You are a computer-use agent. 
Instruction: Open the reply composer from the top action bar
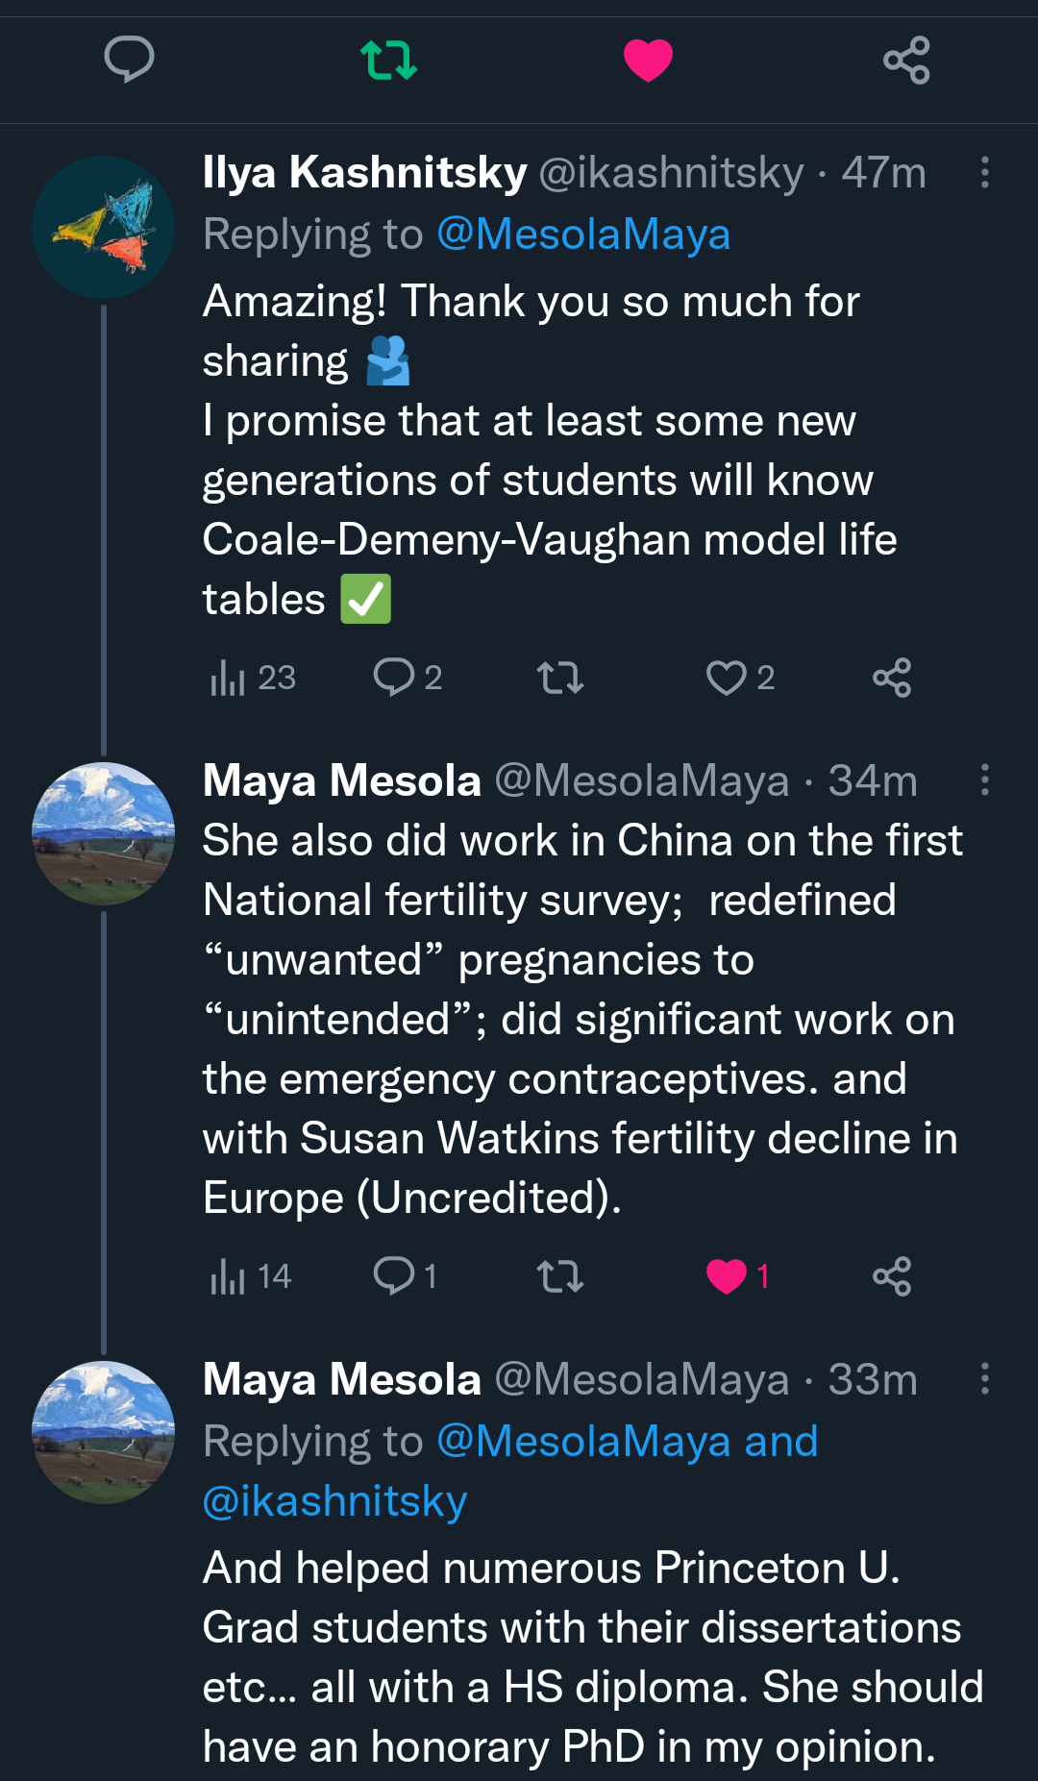point(130,61)
